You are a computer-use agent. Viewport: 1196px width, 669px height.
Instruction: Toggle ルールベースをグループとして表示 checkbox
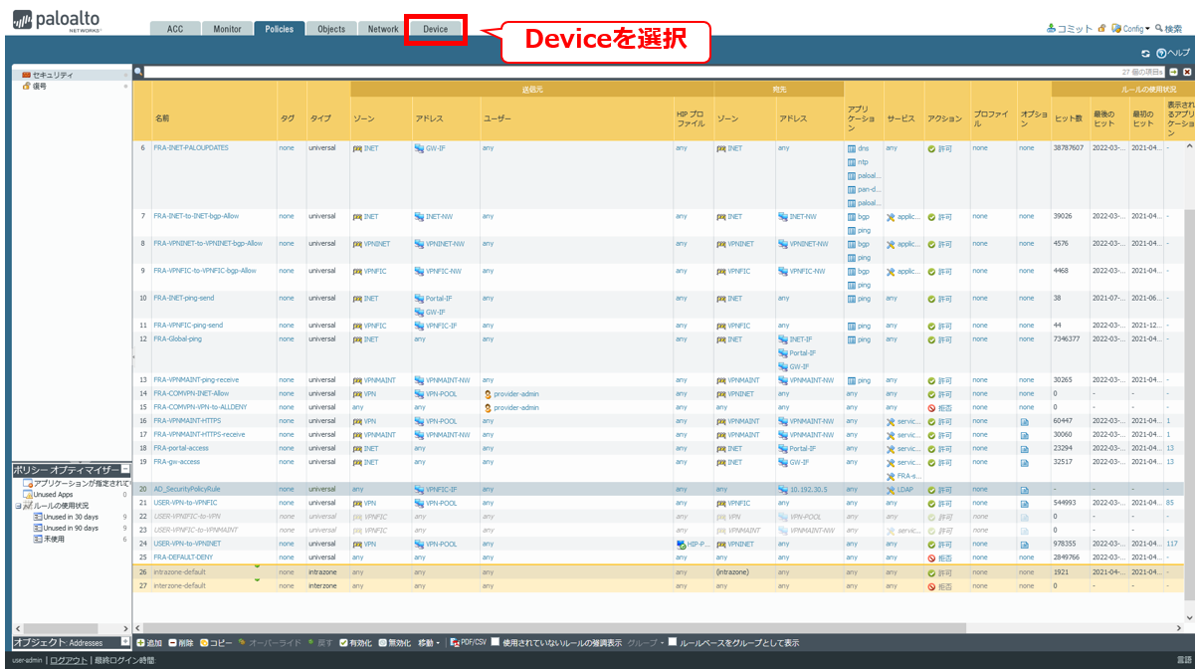pyautogui.click(x=673, y=643)
